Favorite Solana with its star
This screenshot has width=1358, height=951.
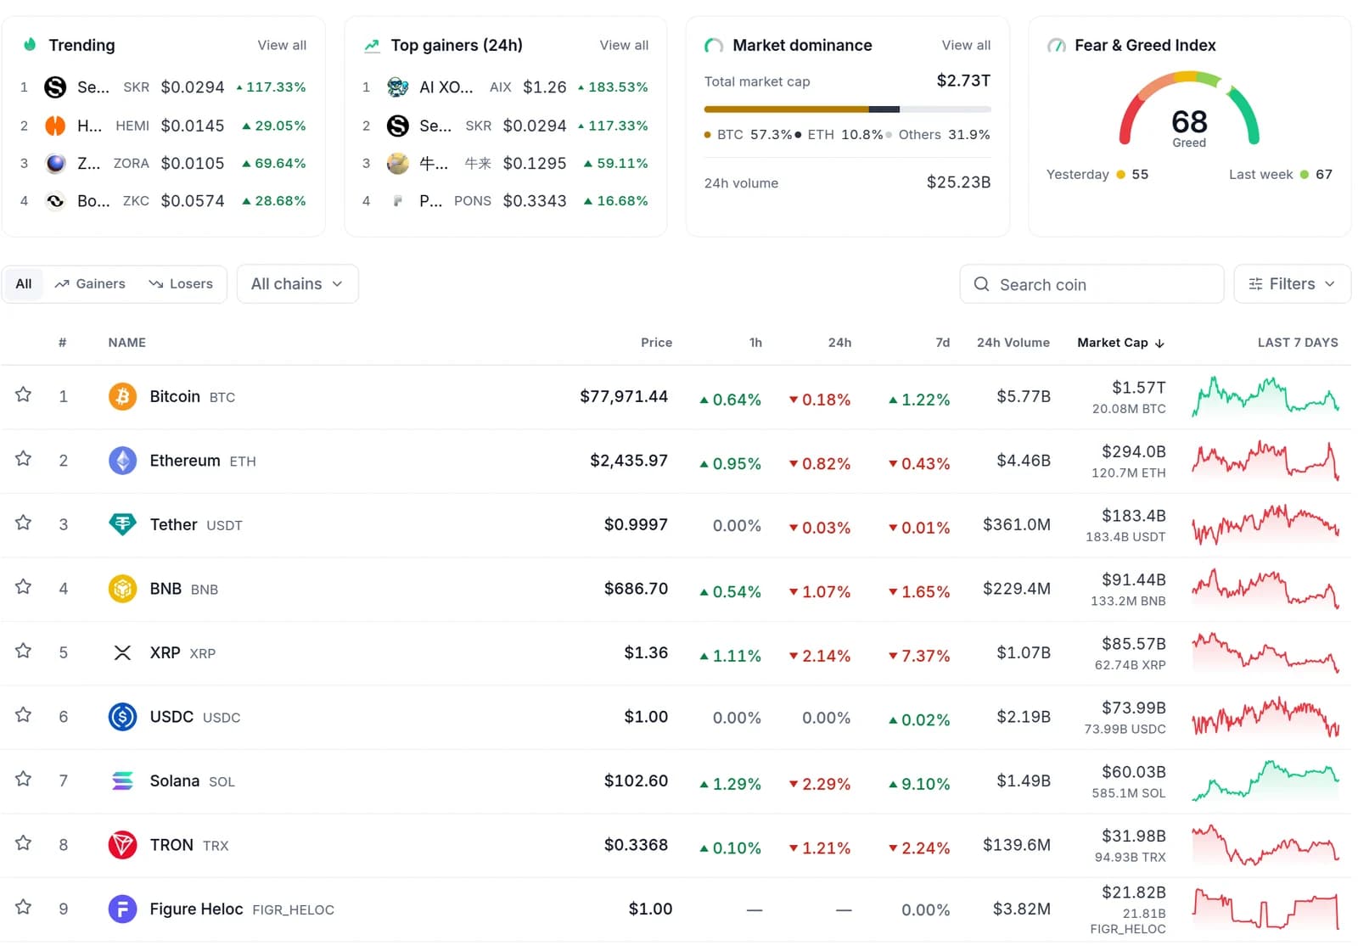point(24,779)
